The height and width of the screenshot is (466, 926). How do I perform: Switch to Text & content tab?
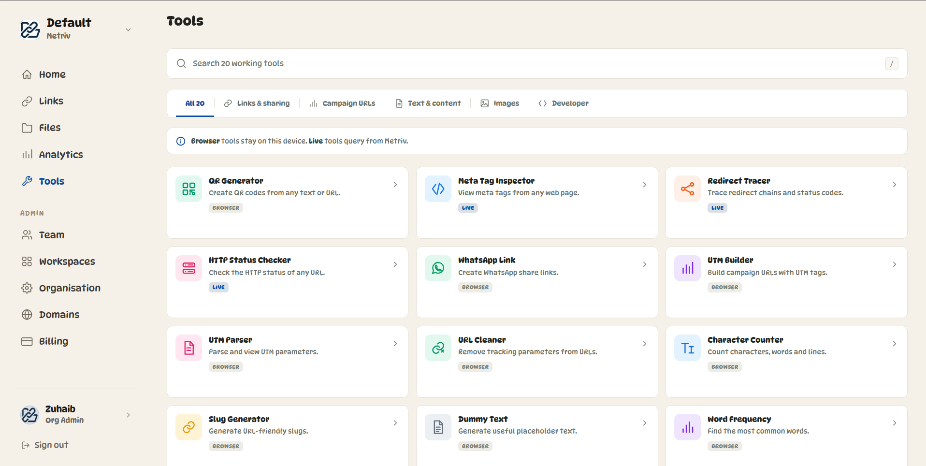coord(428,103)
